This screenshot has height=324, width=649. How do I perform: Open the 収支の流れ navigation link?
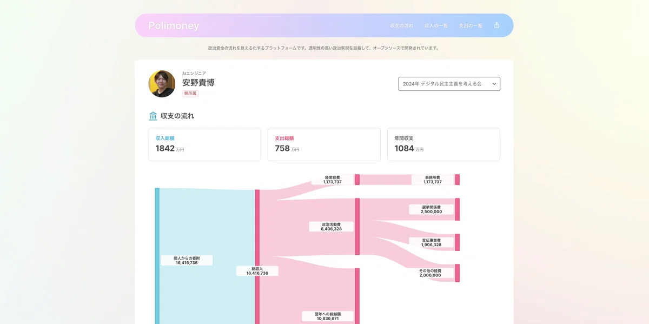click(401, 25)
